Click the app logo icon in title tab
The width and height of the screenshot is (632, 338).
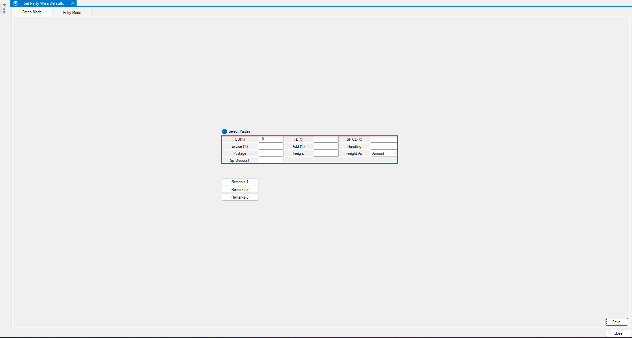click(x=16, y=3)
